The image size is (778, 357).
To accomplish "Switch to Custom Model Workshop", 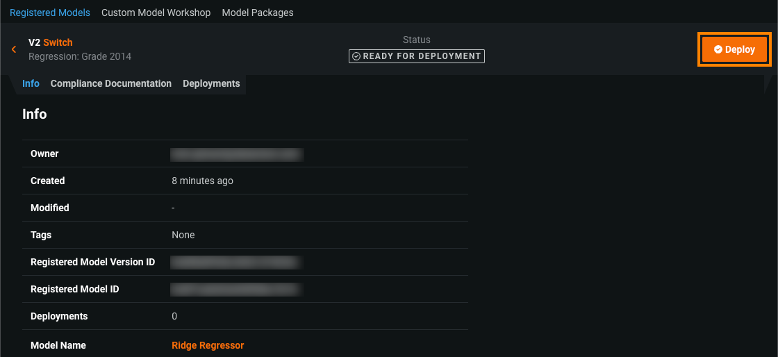I will coord(156,13).
